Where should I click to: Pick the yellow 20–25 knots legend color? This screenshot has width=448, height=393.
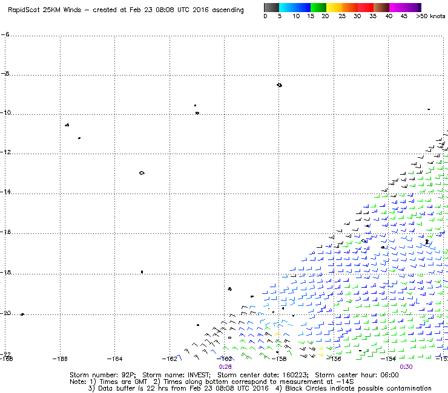(x=334, y=7)
